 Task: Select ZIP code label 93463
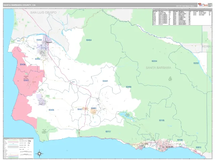point(94,108)
